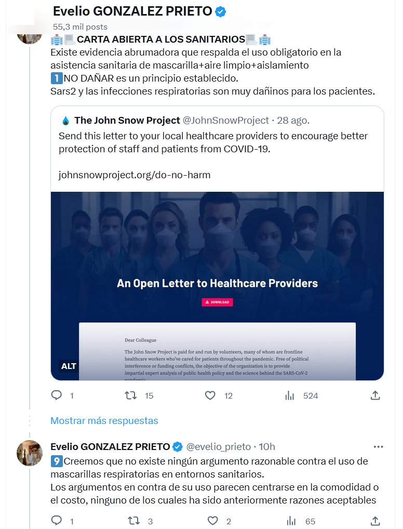Image resolution: width=403 pixels, height=529 pixels.
Task: Click the red Download button in image
Action: point(218,302)
